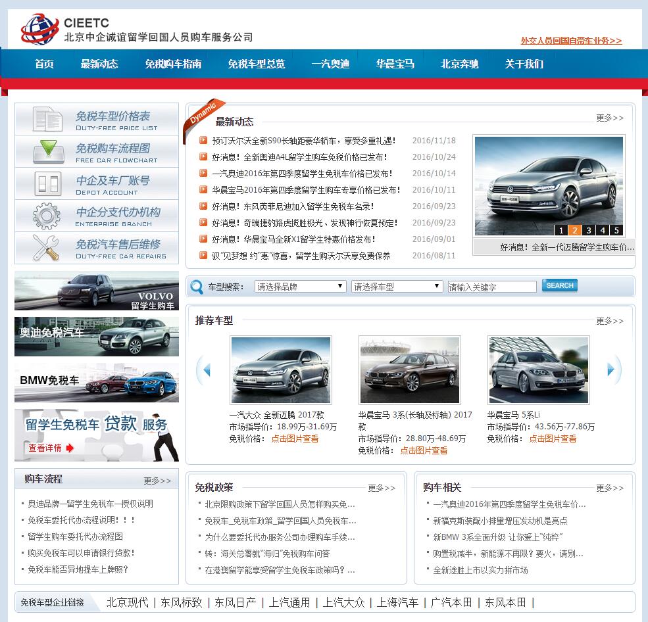The height and width of the screenshot is (622, 648).
Task: Open 新福克斯装配小排量增压发动机 article
Action: pyautogui.click(x=500, y=521)
